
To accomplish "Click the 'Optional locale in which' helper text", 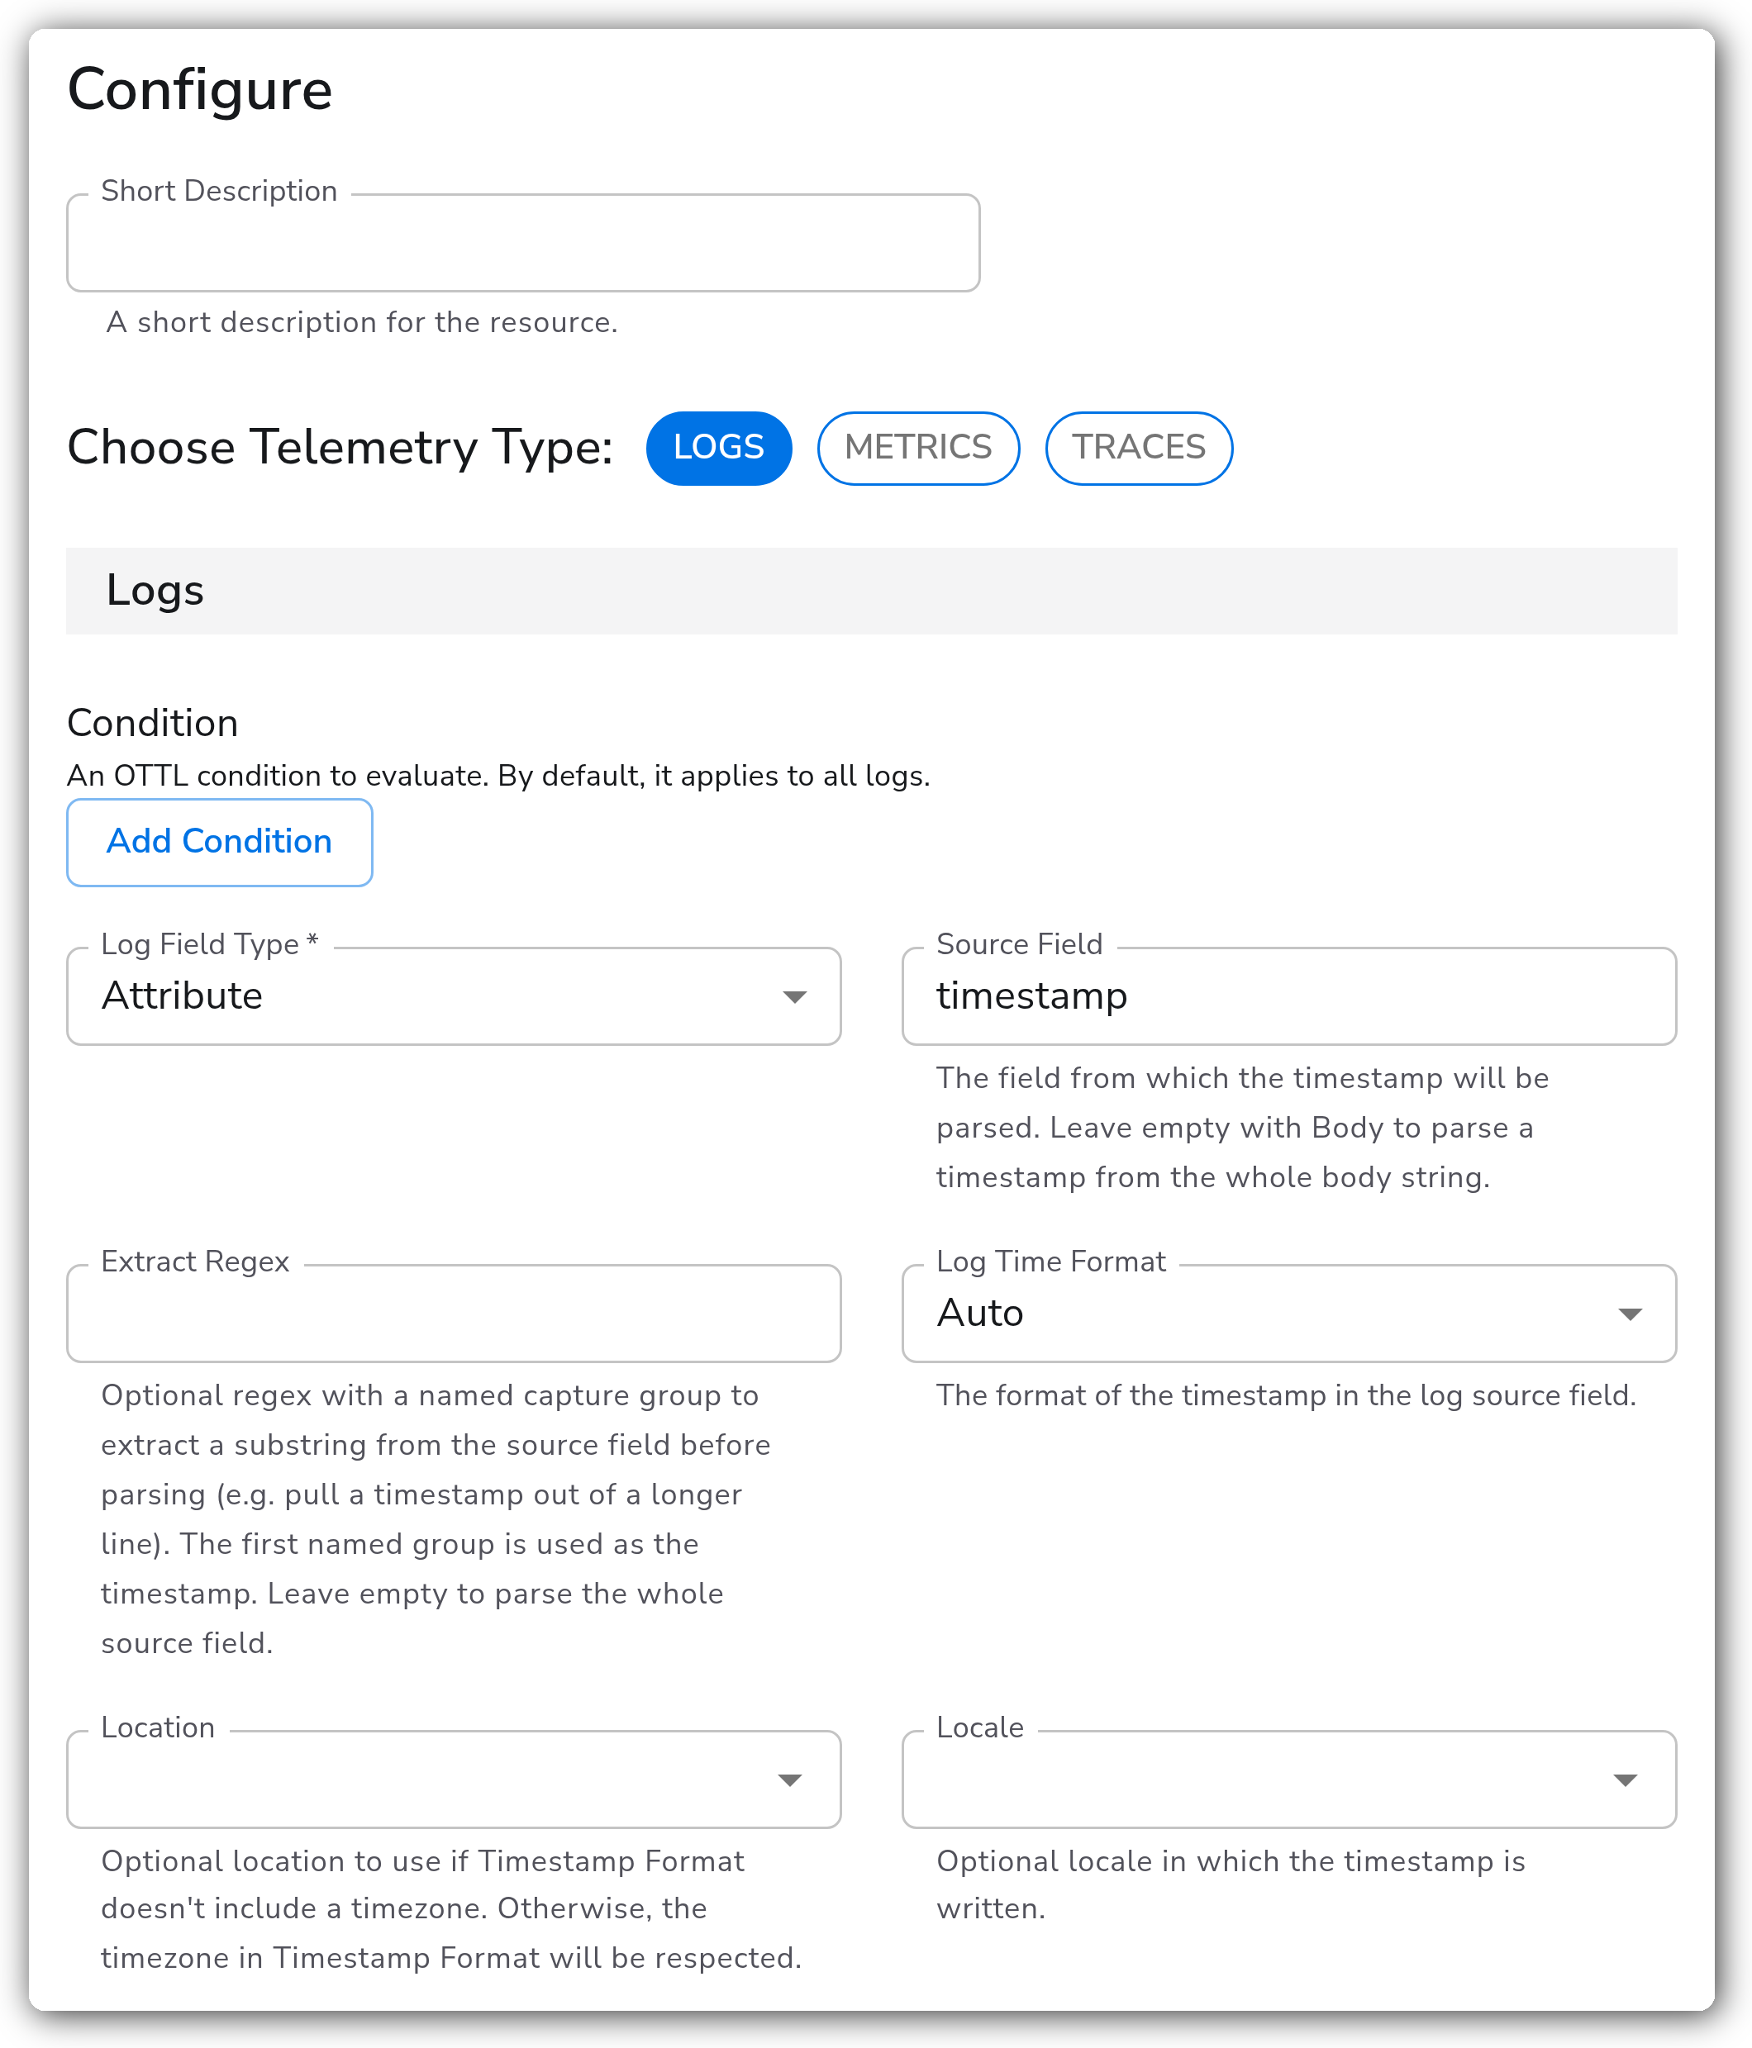I will [x=1231, y=1885].
